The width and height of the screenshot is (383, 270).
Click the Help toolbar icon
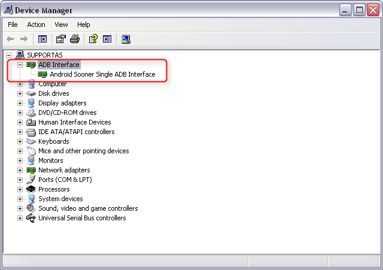(93, 40)
